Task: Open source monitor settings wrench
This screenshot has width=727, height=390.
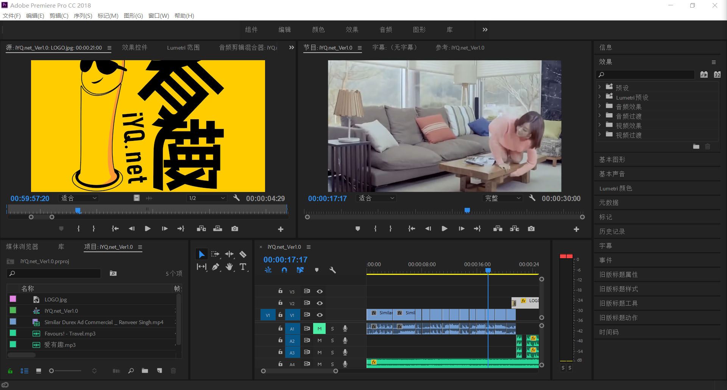Action: (x=236, y=198)
